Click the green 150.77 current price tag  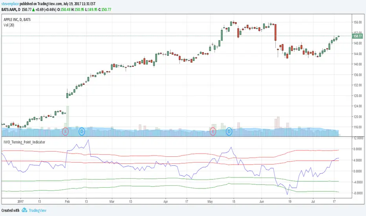click(x=357, y=36)
